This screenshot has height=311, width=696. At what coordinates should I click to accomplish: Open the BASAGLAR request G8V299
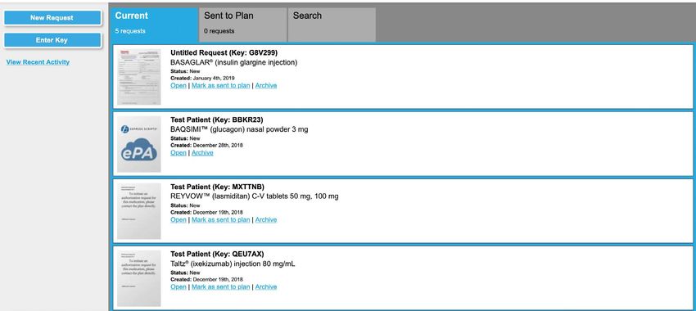point(179,86)
